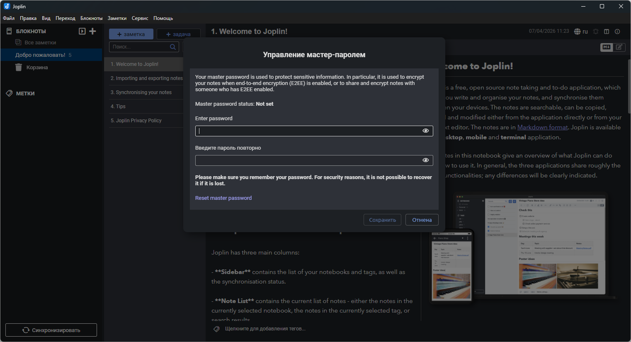Show the Enter password field's text via eye icon

(x=426, y=131)
